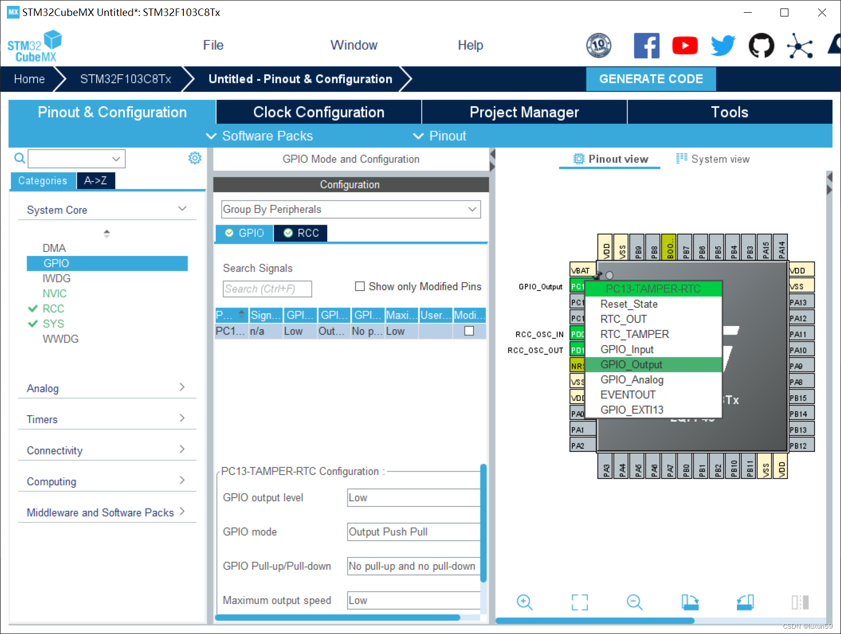Expand the Computing category

tap(182, 480)
